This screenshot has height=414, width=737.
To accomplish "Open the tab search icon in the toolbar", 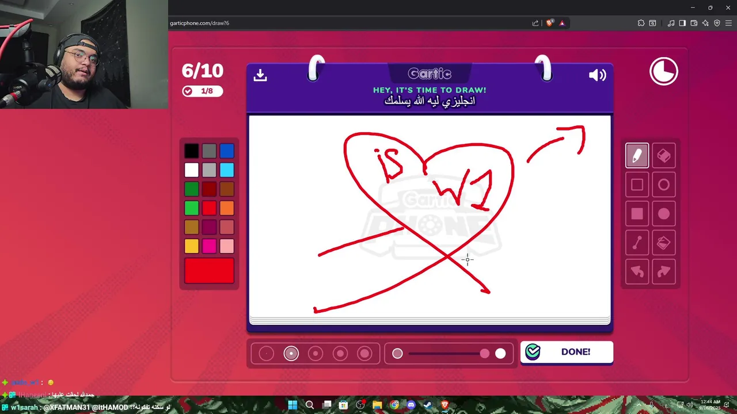I will (652, 23).
